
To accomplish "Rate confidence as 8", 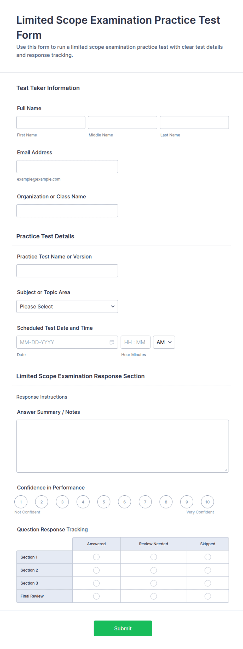I will (x=166, y=502).
